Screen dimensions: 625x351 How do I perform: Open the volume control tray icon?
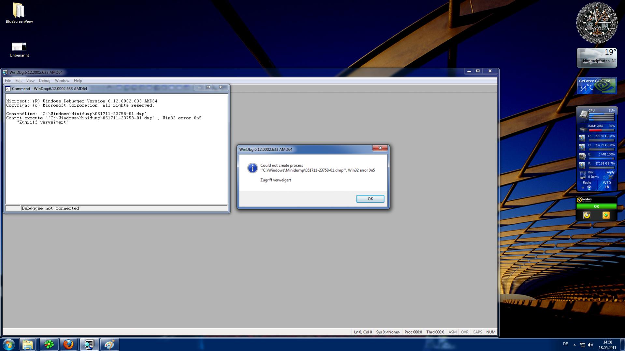click(x=590, y=345)
